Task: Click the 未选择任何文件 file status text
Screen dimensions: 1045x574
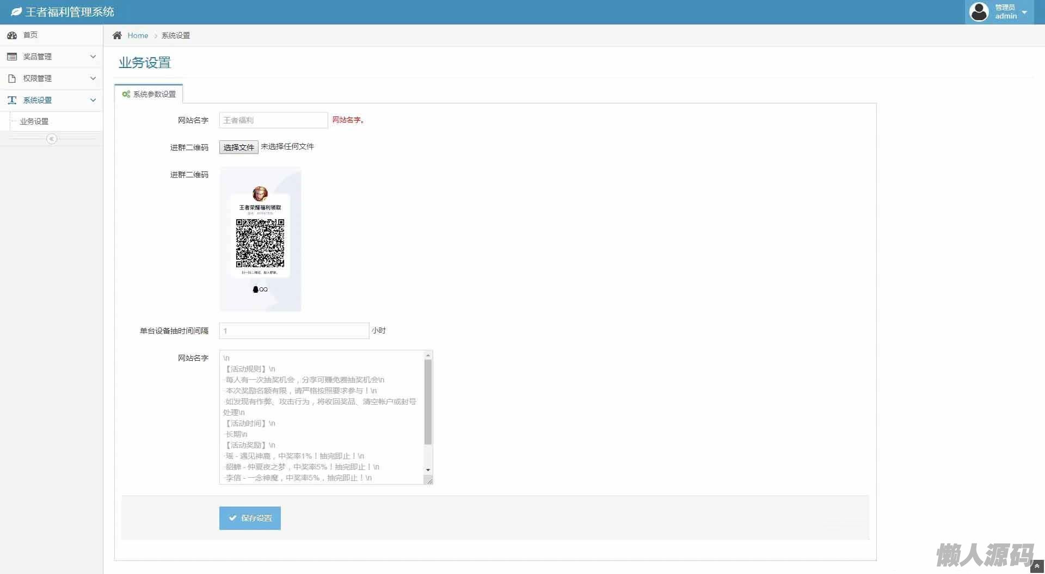Action: (x=287, y=146)
